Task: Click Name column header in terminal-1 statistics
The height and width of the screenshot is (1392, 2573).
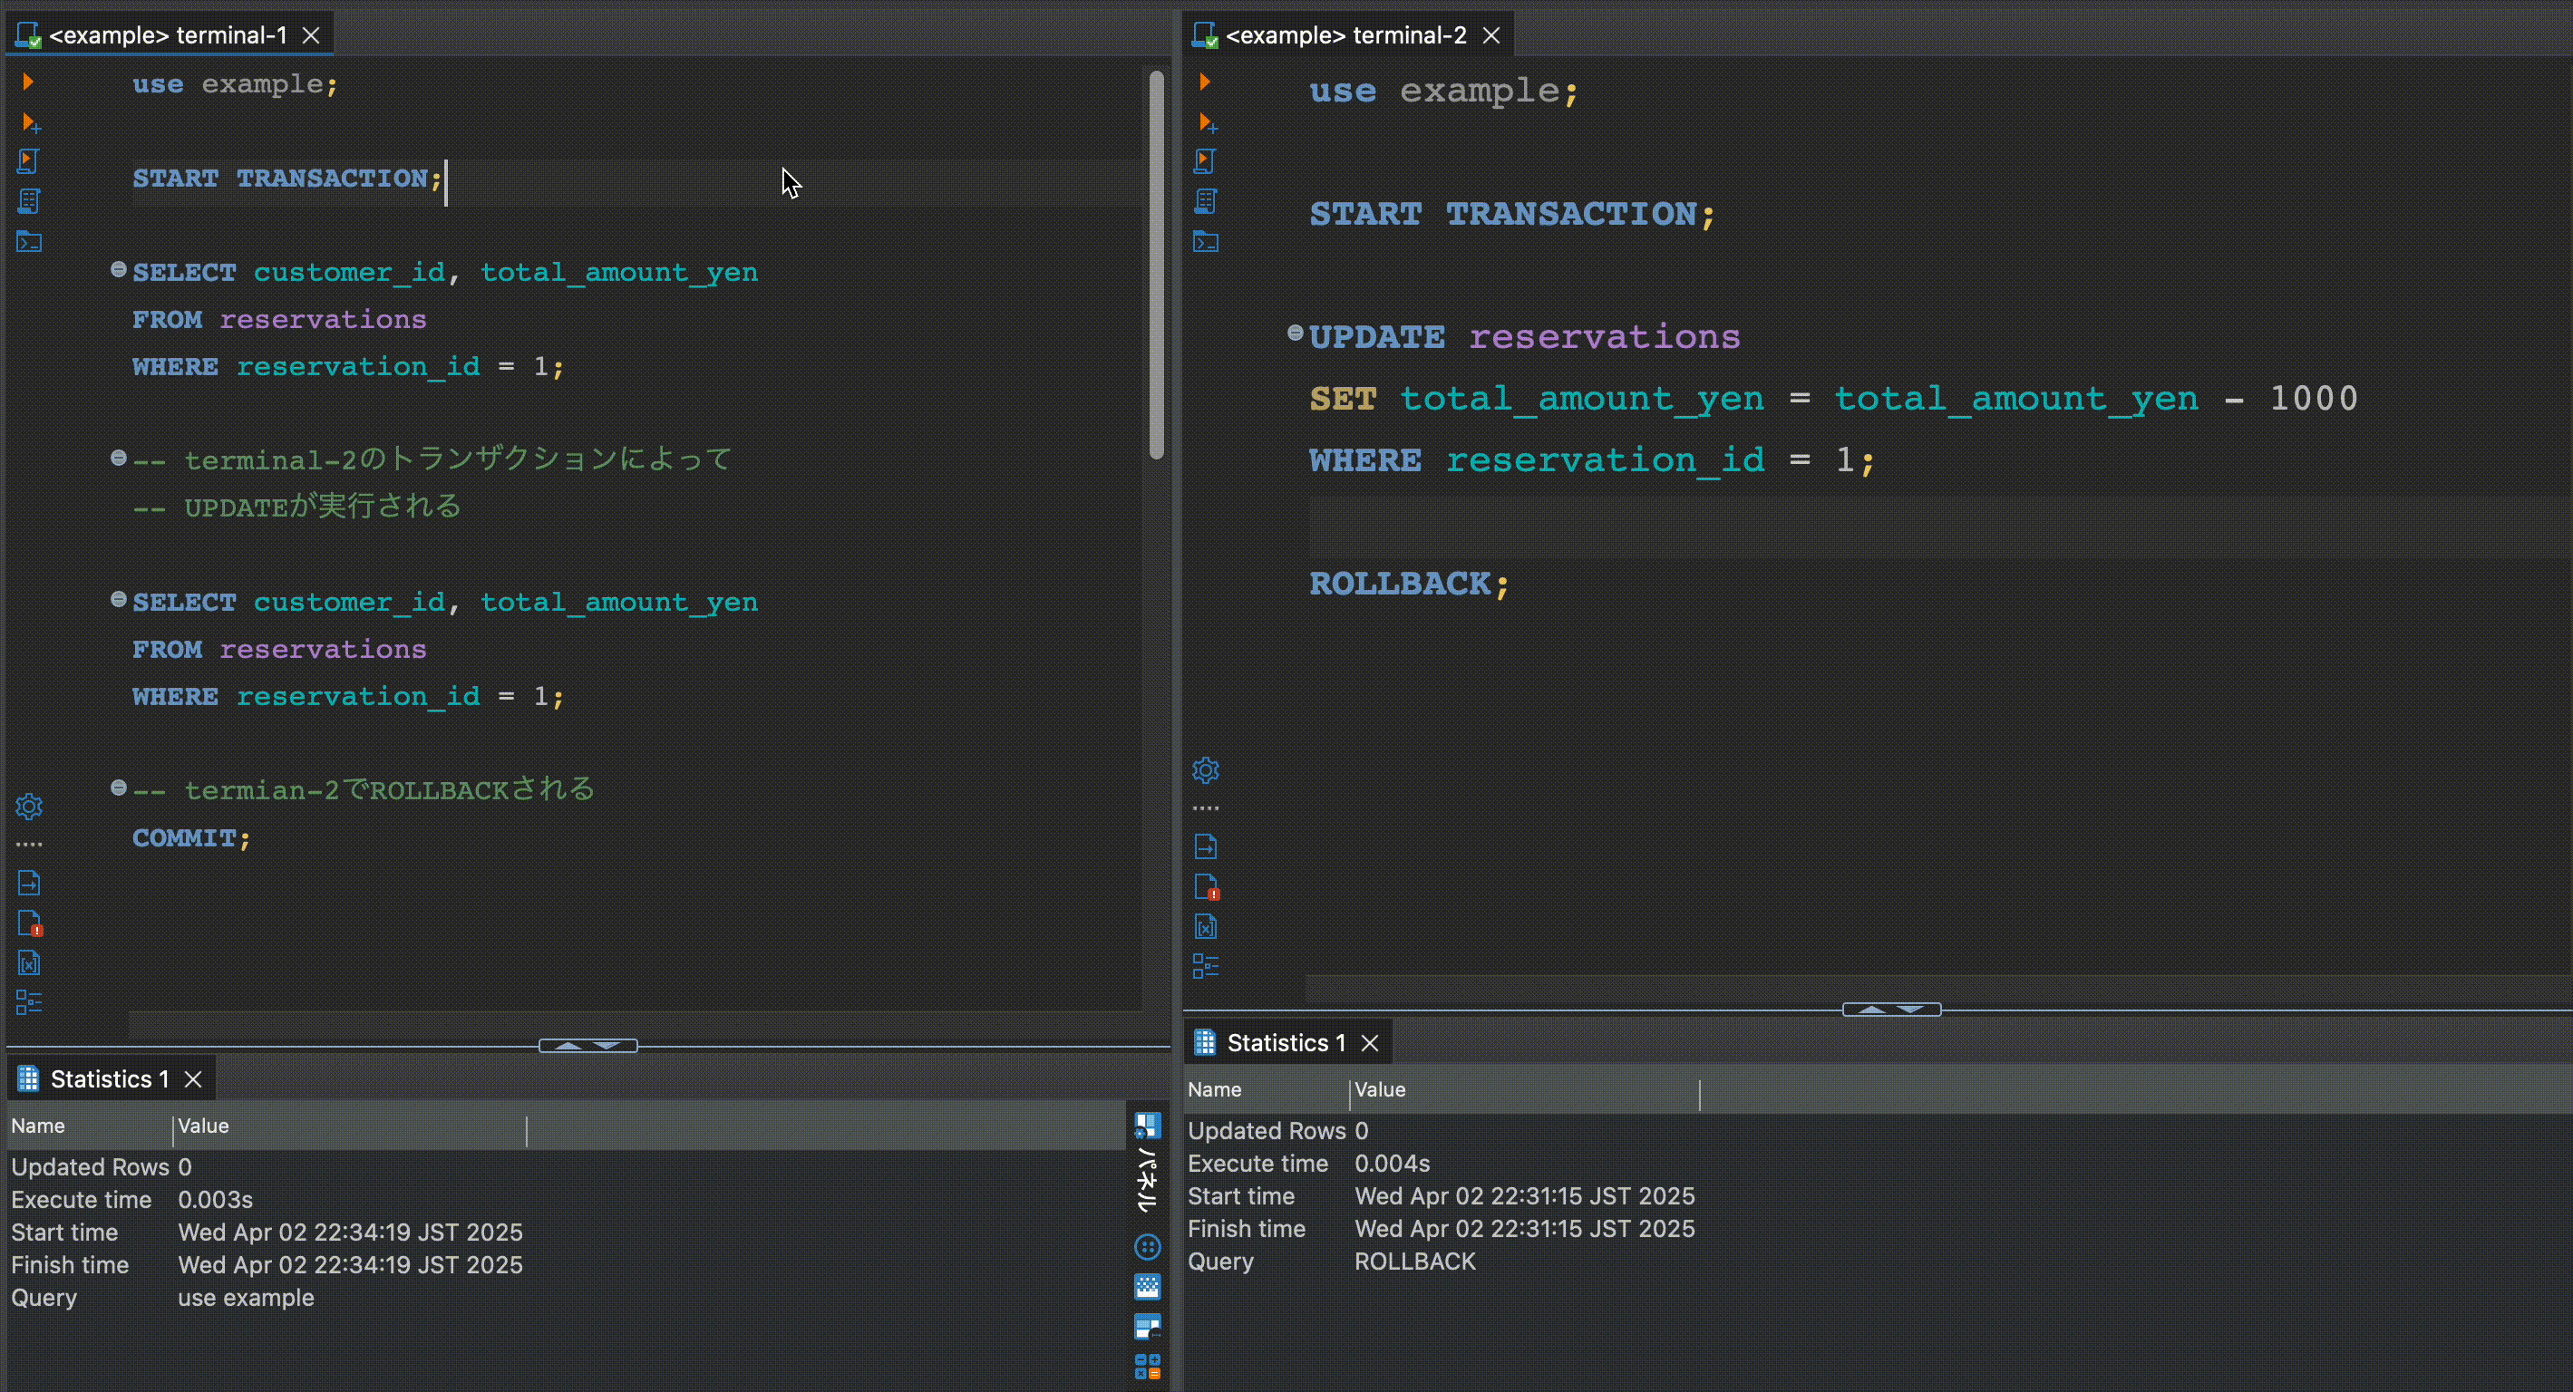Action: (38, 1126)
